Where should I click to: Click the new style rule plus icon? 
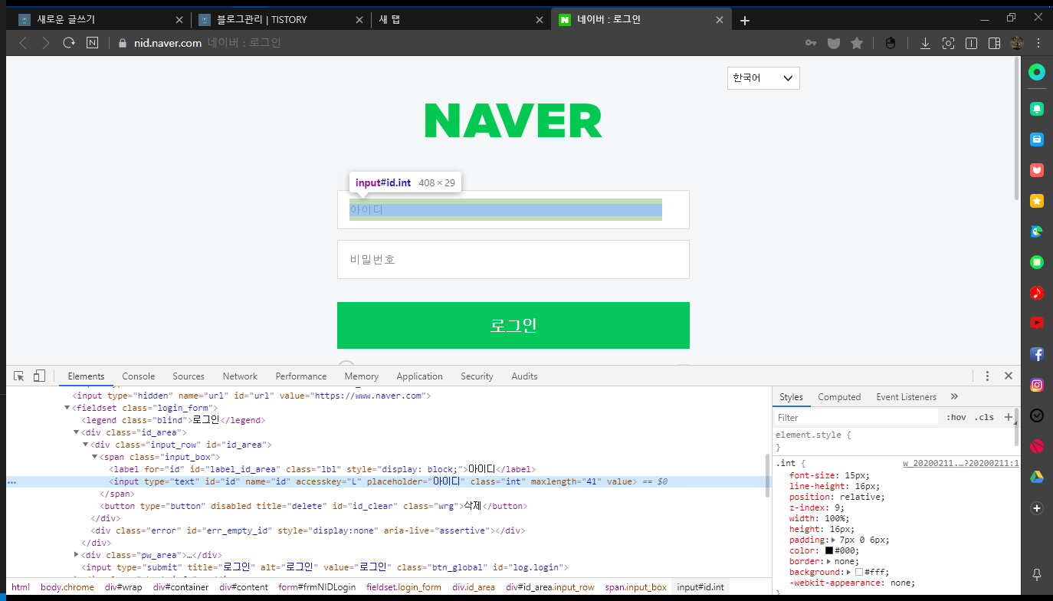click(x=1008, y=417)
